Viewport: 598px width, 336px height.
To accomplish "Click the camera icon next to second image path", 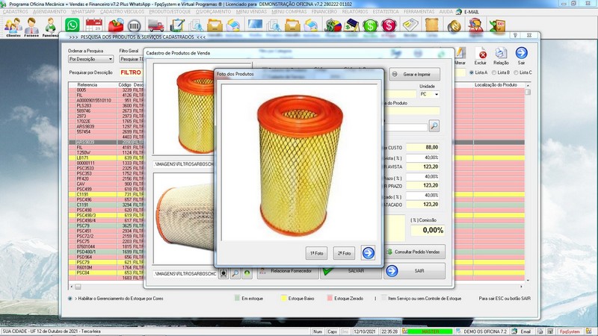I will (x=224, y=273).
